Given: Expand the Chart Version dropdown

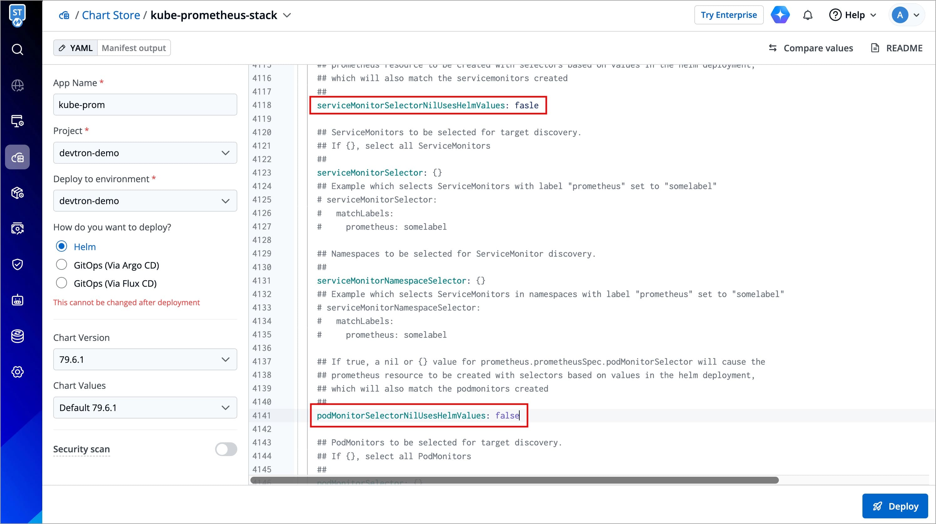Looking at the screenshot, I should [x=145, y=359].
